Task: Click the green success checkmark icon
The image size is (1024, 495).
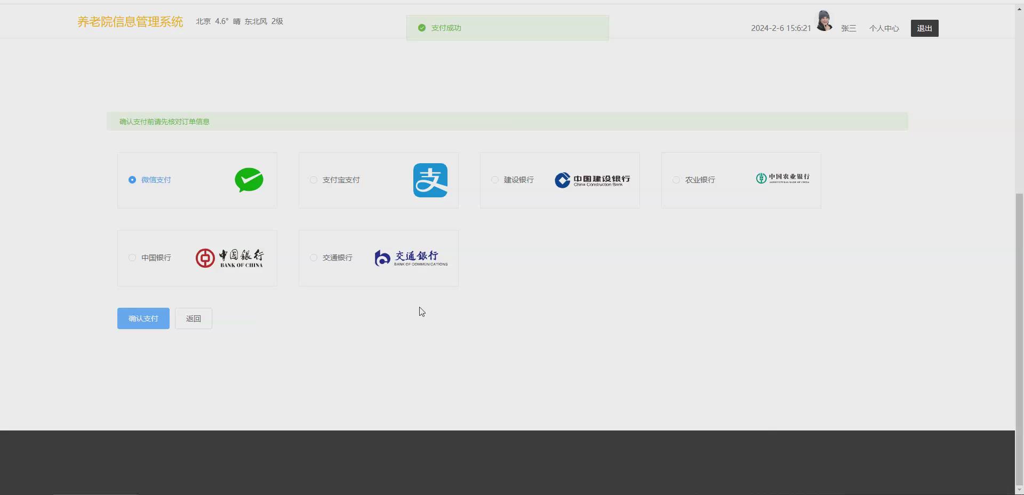Action: pyautogui.click(x=421, y=28)
